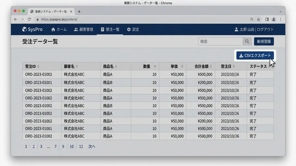Toggle the browser side panel icon
This screenshot has width=296, height=166.
pos(267,19)
